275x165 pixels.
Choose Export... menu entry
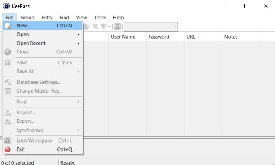43,121
